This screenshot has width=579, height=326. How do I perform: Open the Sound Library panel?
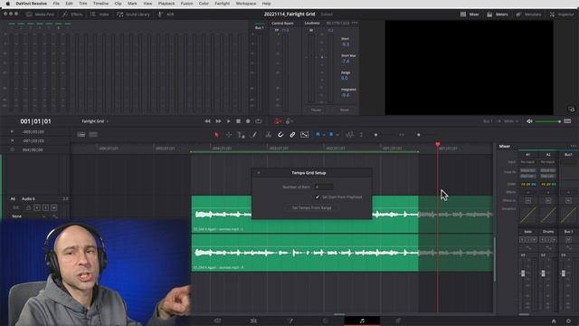[133, 14]
